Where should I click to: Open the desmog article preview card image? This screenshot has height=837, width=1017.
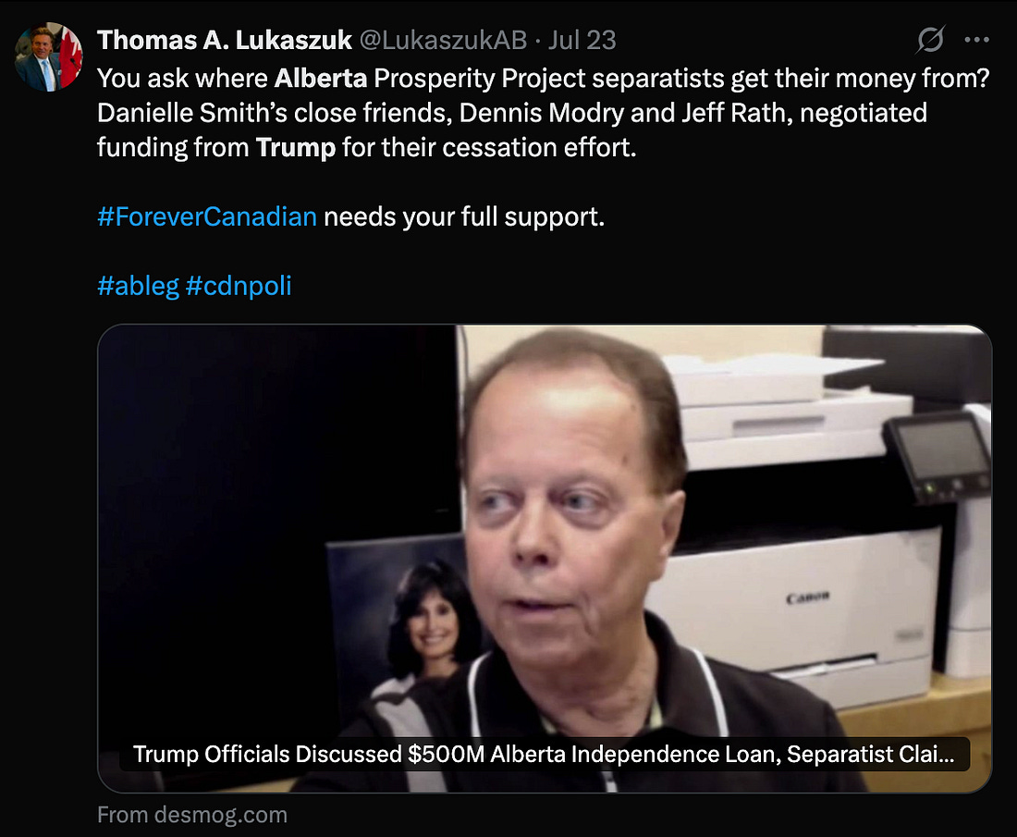545,559
